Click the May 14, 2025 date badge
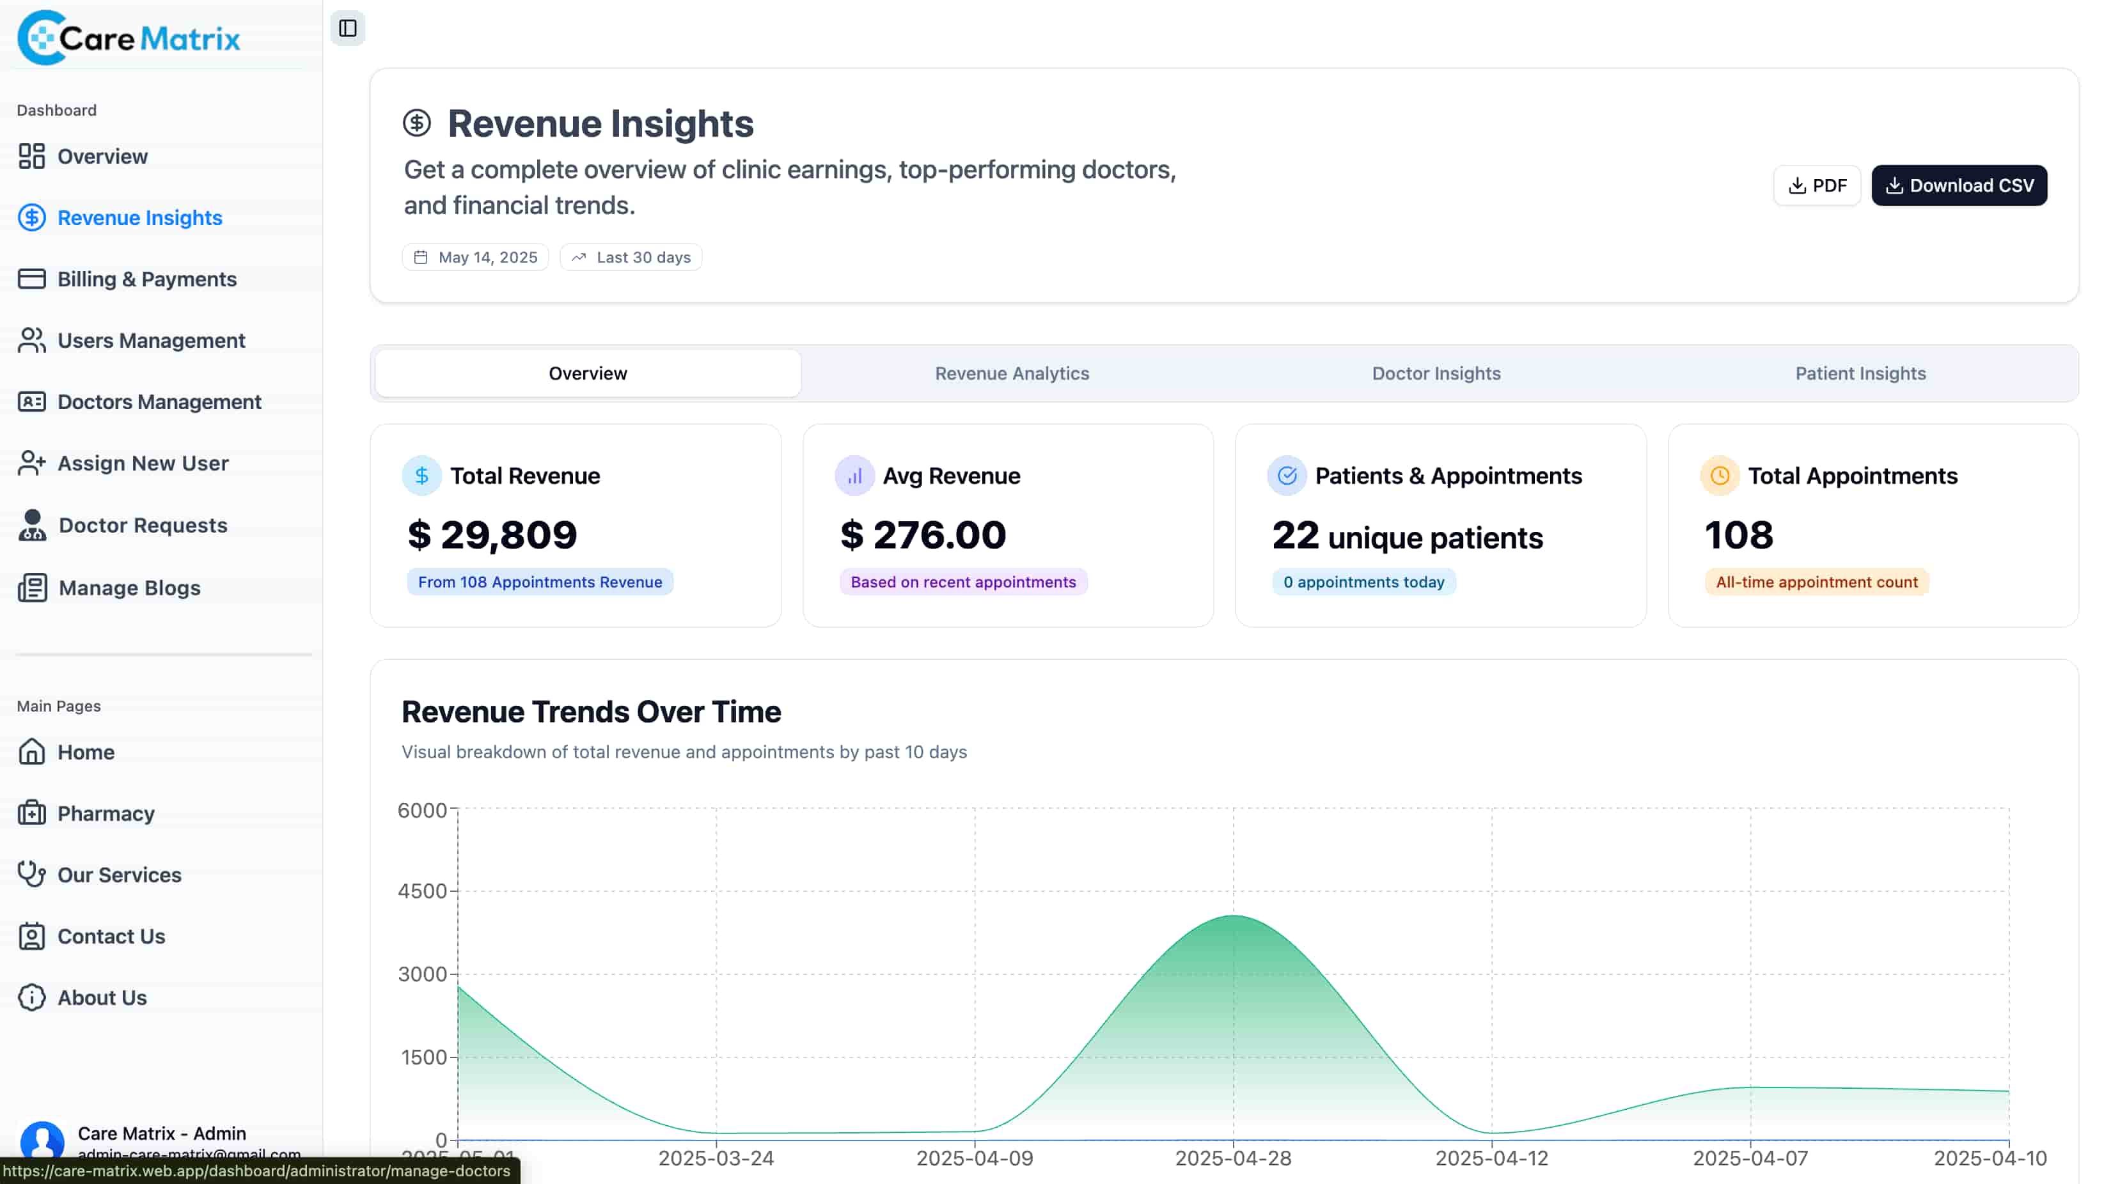This screenshot has height=1184, width=2127. 476,257
